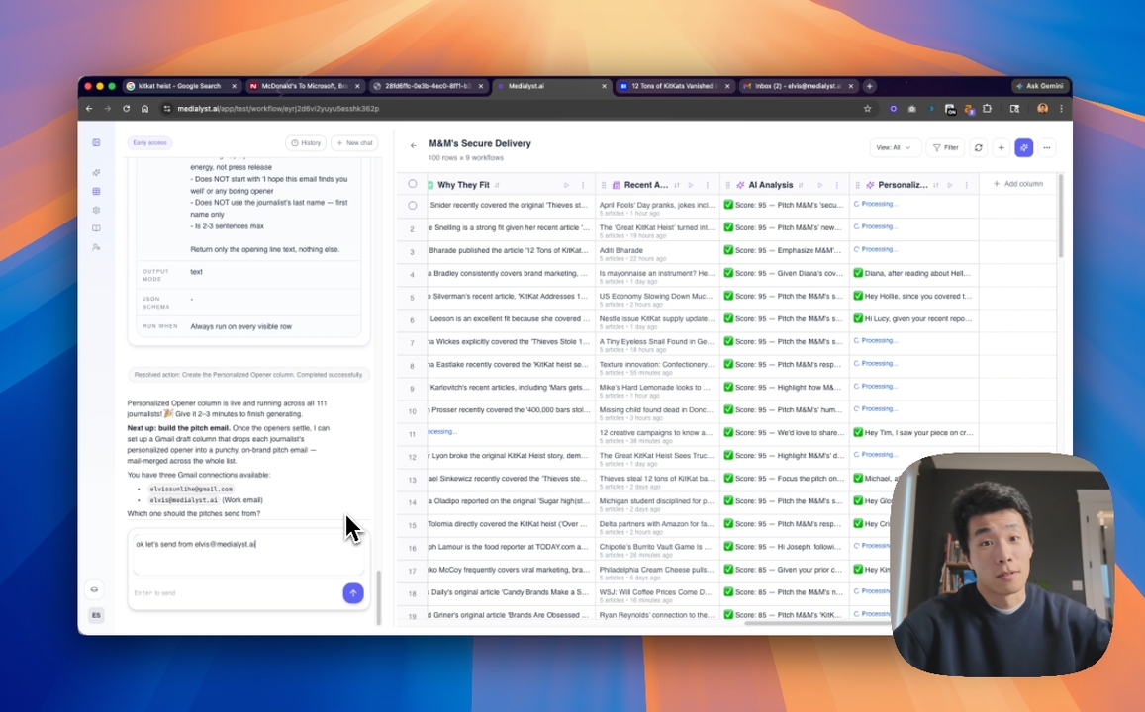Open the Chrome profile avatar
This screenshot has height=712, width=1145.
click(1043, 109)
